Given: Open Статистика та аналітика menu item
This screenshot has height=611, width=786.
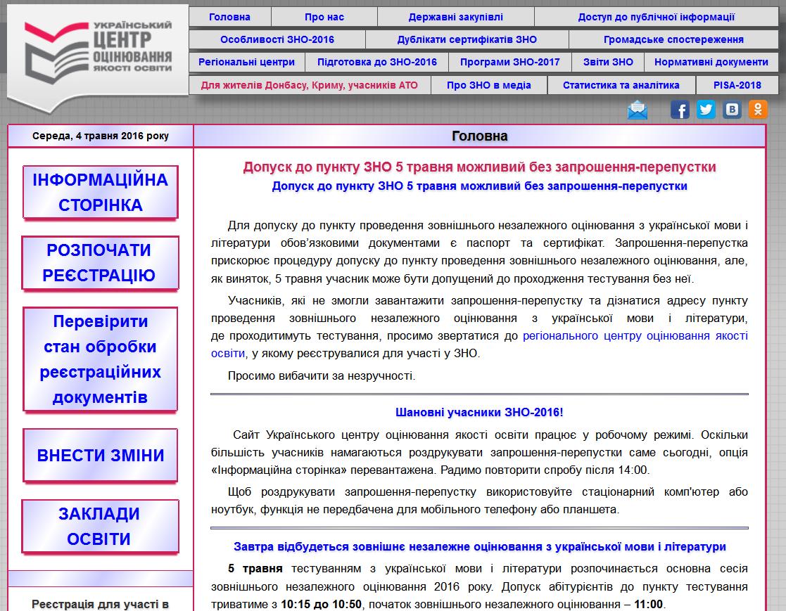Looking at the screenshot, I should (x=621, y=85).
